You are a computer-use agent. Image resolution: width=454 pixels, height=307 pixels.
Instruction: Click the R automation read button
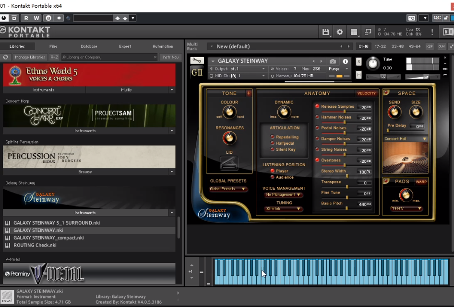coord(26,18)
